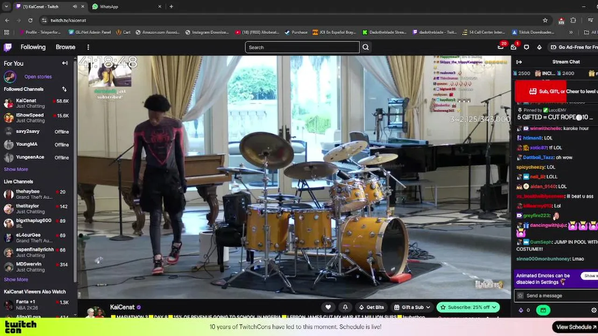Open the Browse page
This screenshot has height=336, width=598.
tap(65, 47)
